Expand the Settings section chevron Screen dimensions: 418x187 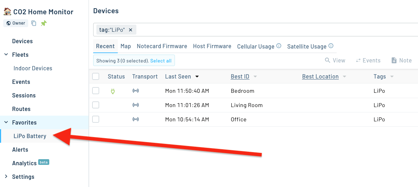[6, 177]
